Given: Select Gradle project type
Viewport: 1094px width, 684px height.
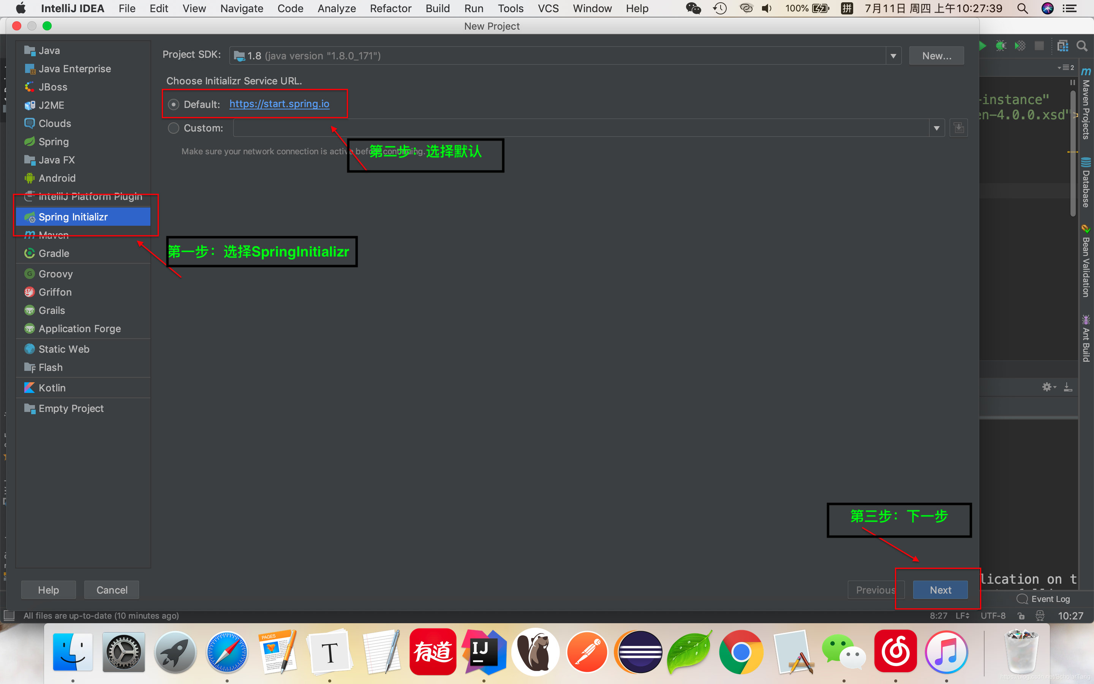Looking at the screenshot, I should point(83,253).
